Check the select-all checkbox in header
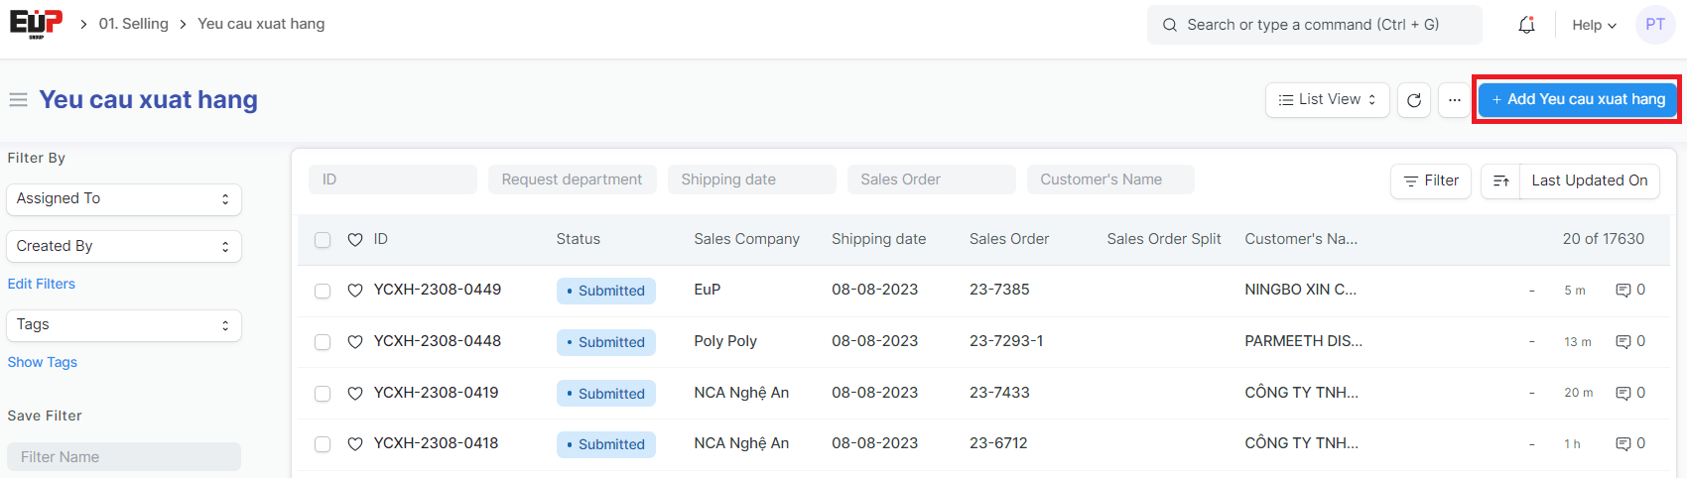 (323, 240)
